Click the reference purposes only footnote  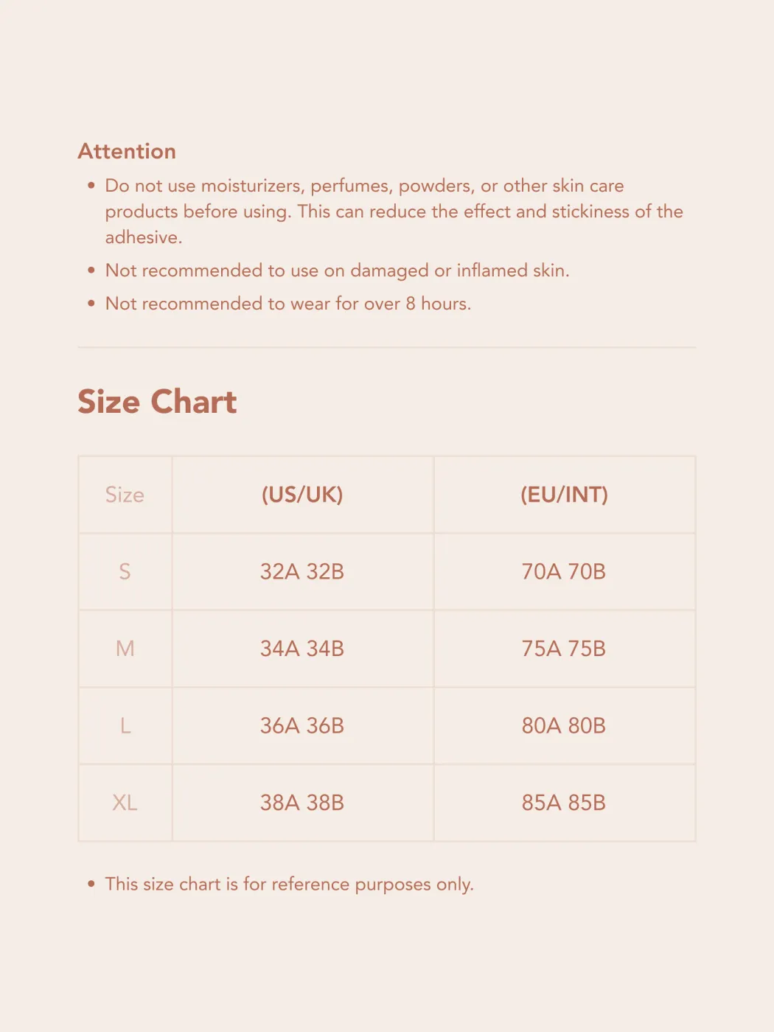point(289,884)
